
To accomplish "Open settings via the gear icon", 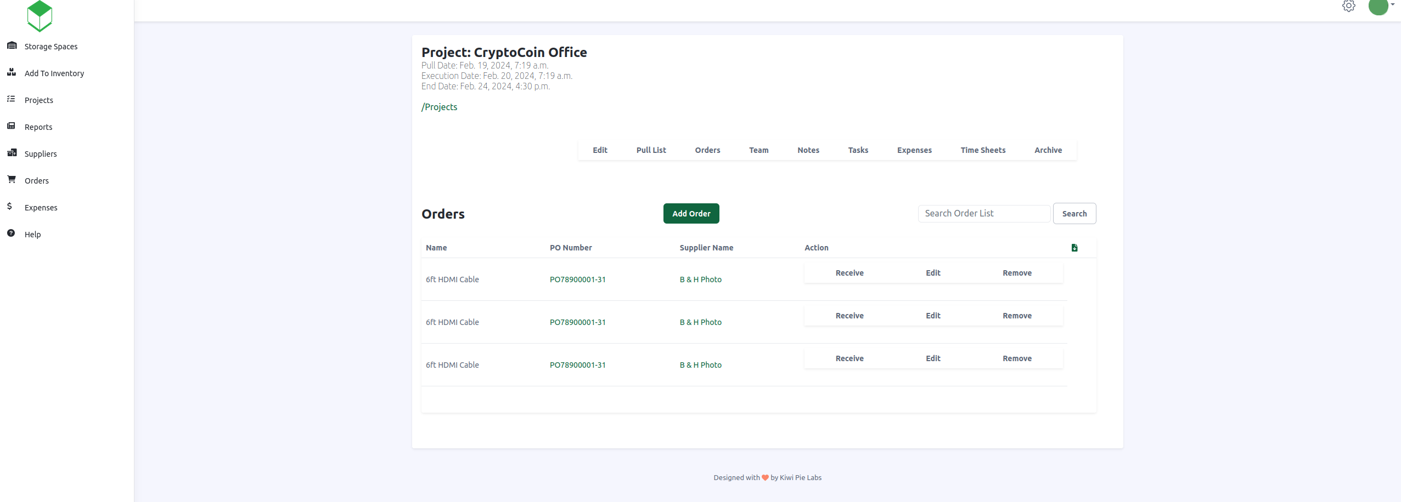I will (x=1348, y=6).
